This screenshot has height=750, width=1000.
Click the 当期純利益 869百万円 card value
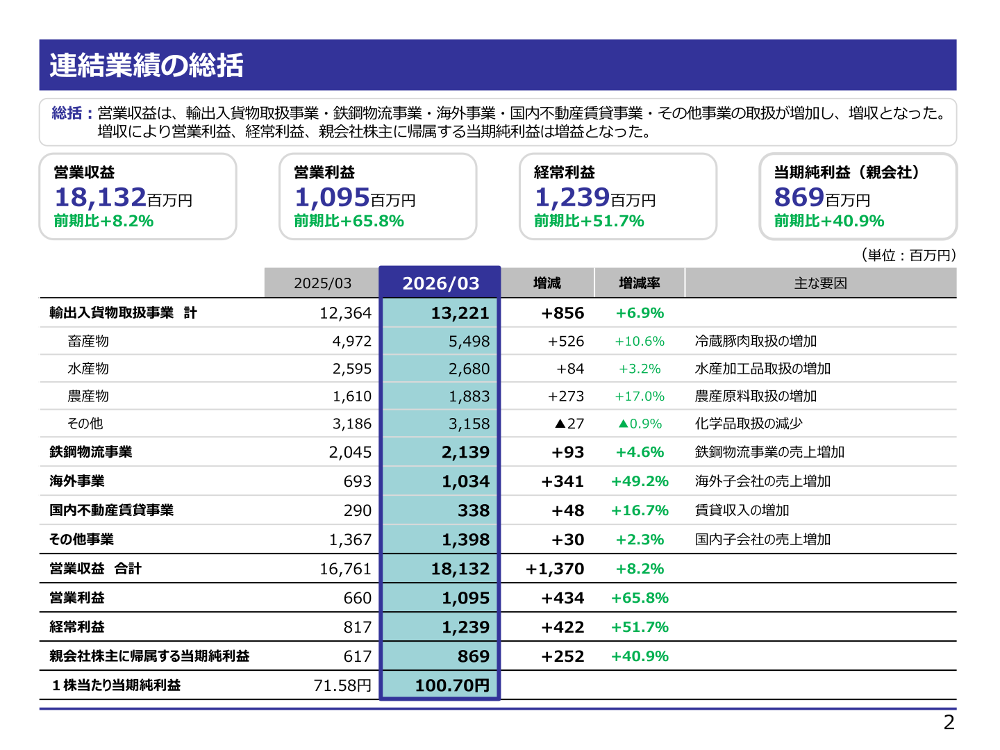click(x=822, y=198)
